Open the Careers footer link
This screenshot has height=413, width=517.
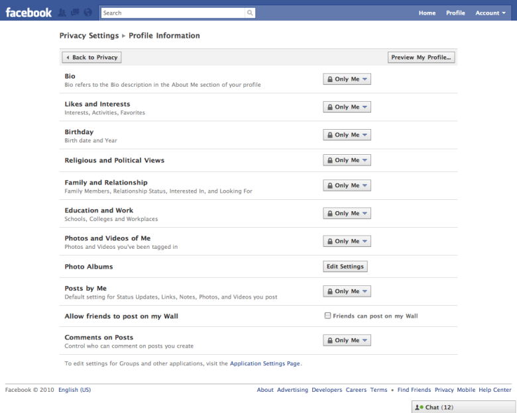(356, 390)
